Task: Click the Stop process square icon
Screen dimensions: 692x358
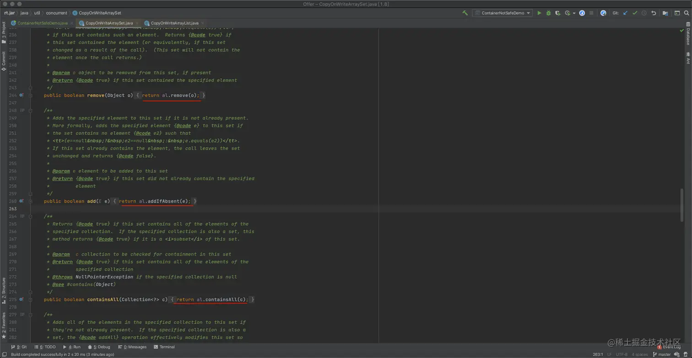Action: click(591, 13)
